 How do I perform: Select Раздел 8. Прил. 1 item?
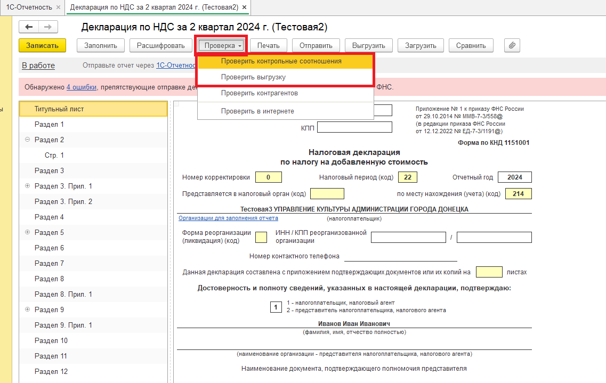pos(93,294)
